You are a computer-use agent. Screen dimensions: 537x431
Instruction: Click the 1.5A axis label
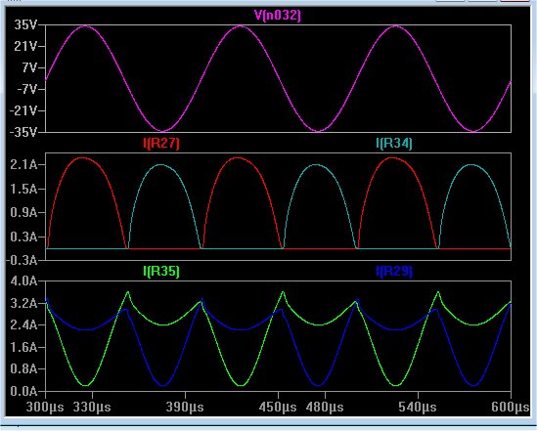[x=23, y=189]
